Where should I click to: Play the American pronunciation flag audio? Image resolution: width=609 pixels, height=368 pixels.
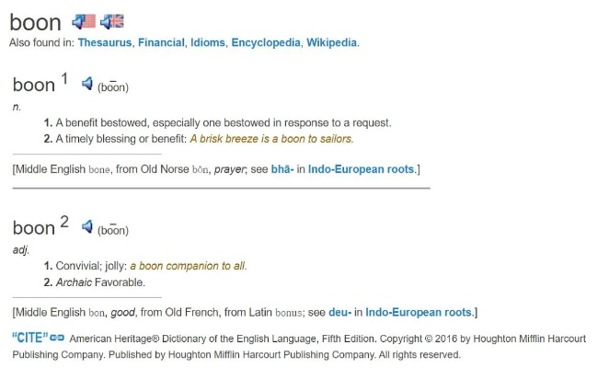(83, 21)
